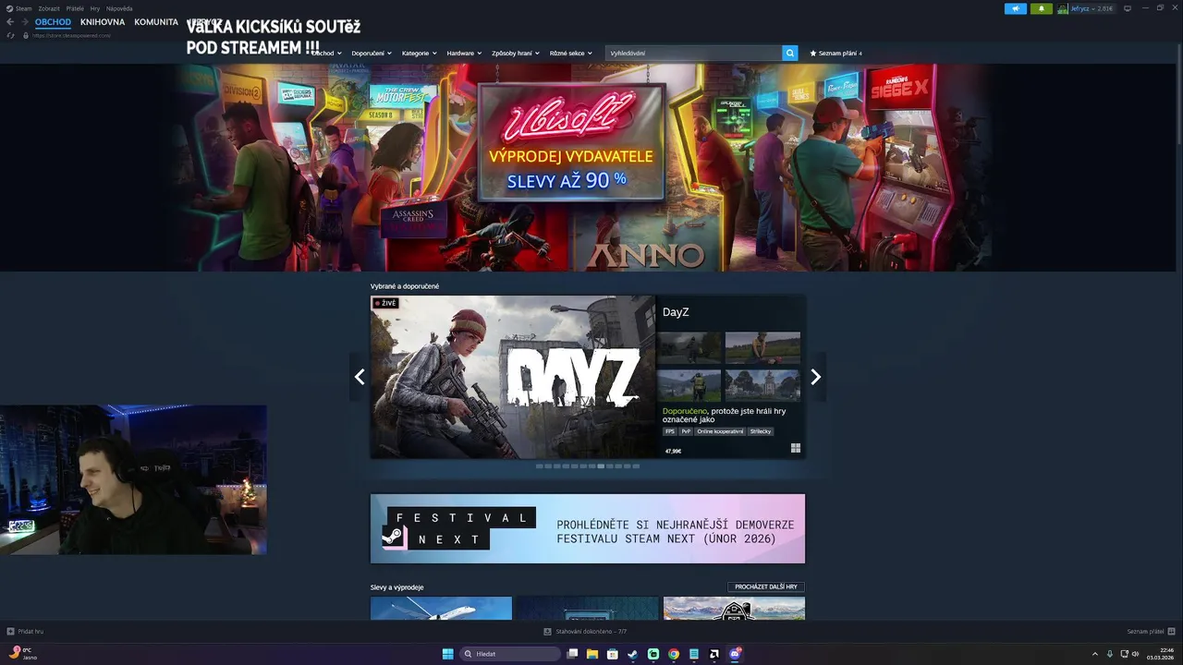Click the Add game plus icon

10,632
